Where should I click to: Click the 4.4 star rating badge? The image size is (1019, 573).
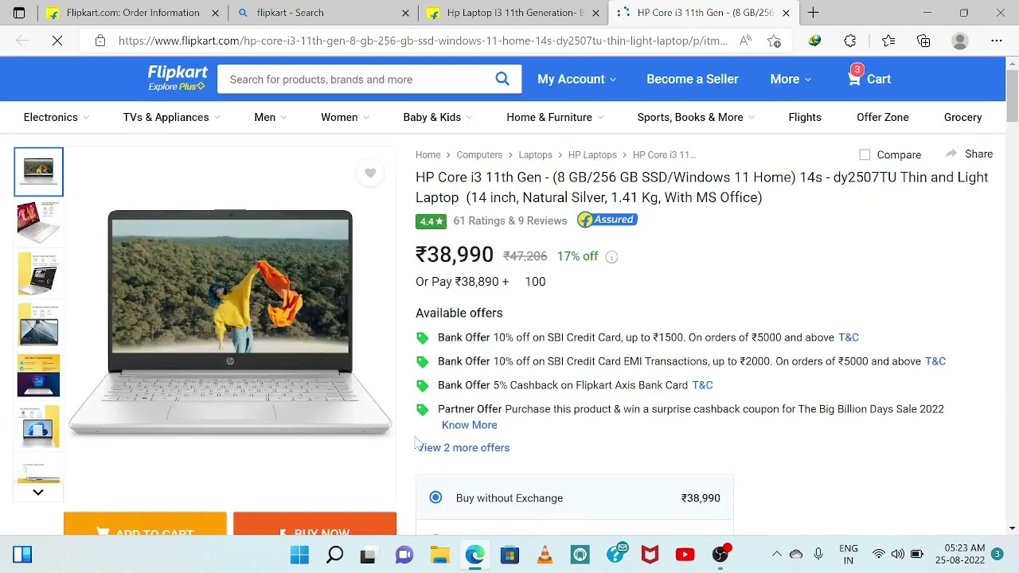431,220
